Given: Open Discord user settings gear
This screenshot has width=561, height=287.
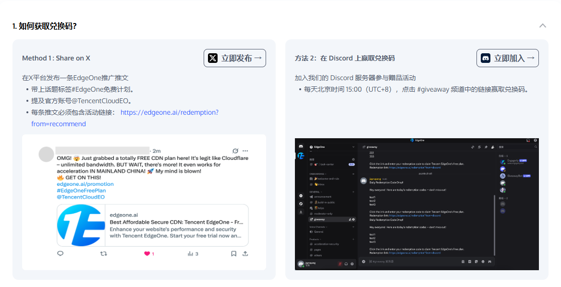Looking at the screenshot, I should tap(352, 264).
